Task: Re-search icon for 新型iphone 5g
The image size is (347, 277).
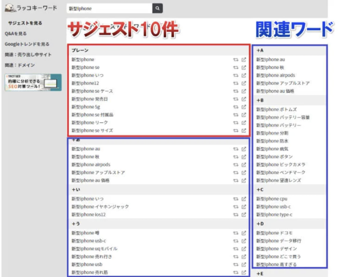Action: (236, 107)
